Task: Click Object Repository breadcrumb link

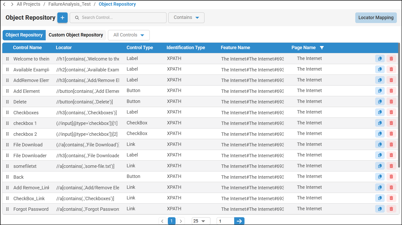Action: pos(117,4)
